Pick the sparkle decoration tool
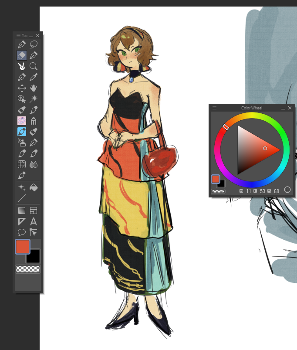Screen dimensions: 297x350 tap(22, 187)
